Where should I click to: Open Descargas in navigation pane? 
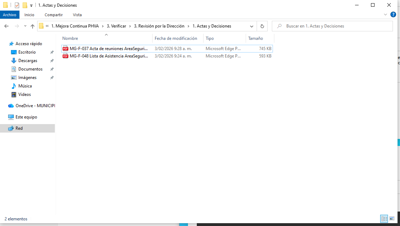(28, 61)
